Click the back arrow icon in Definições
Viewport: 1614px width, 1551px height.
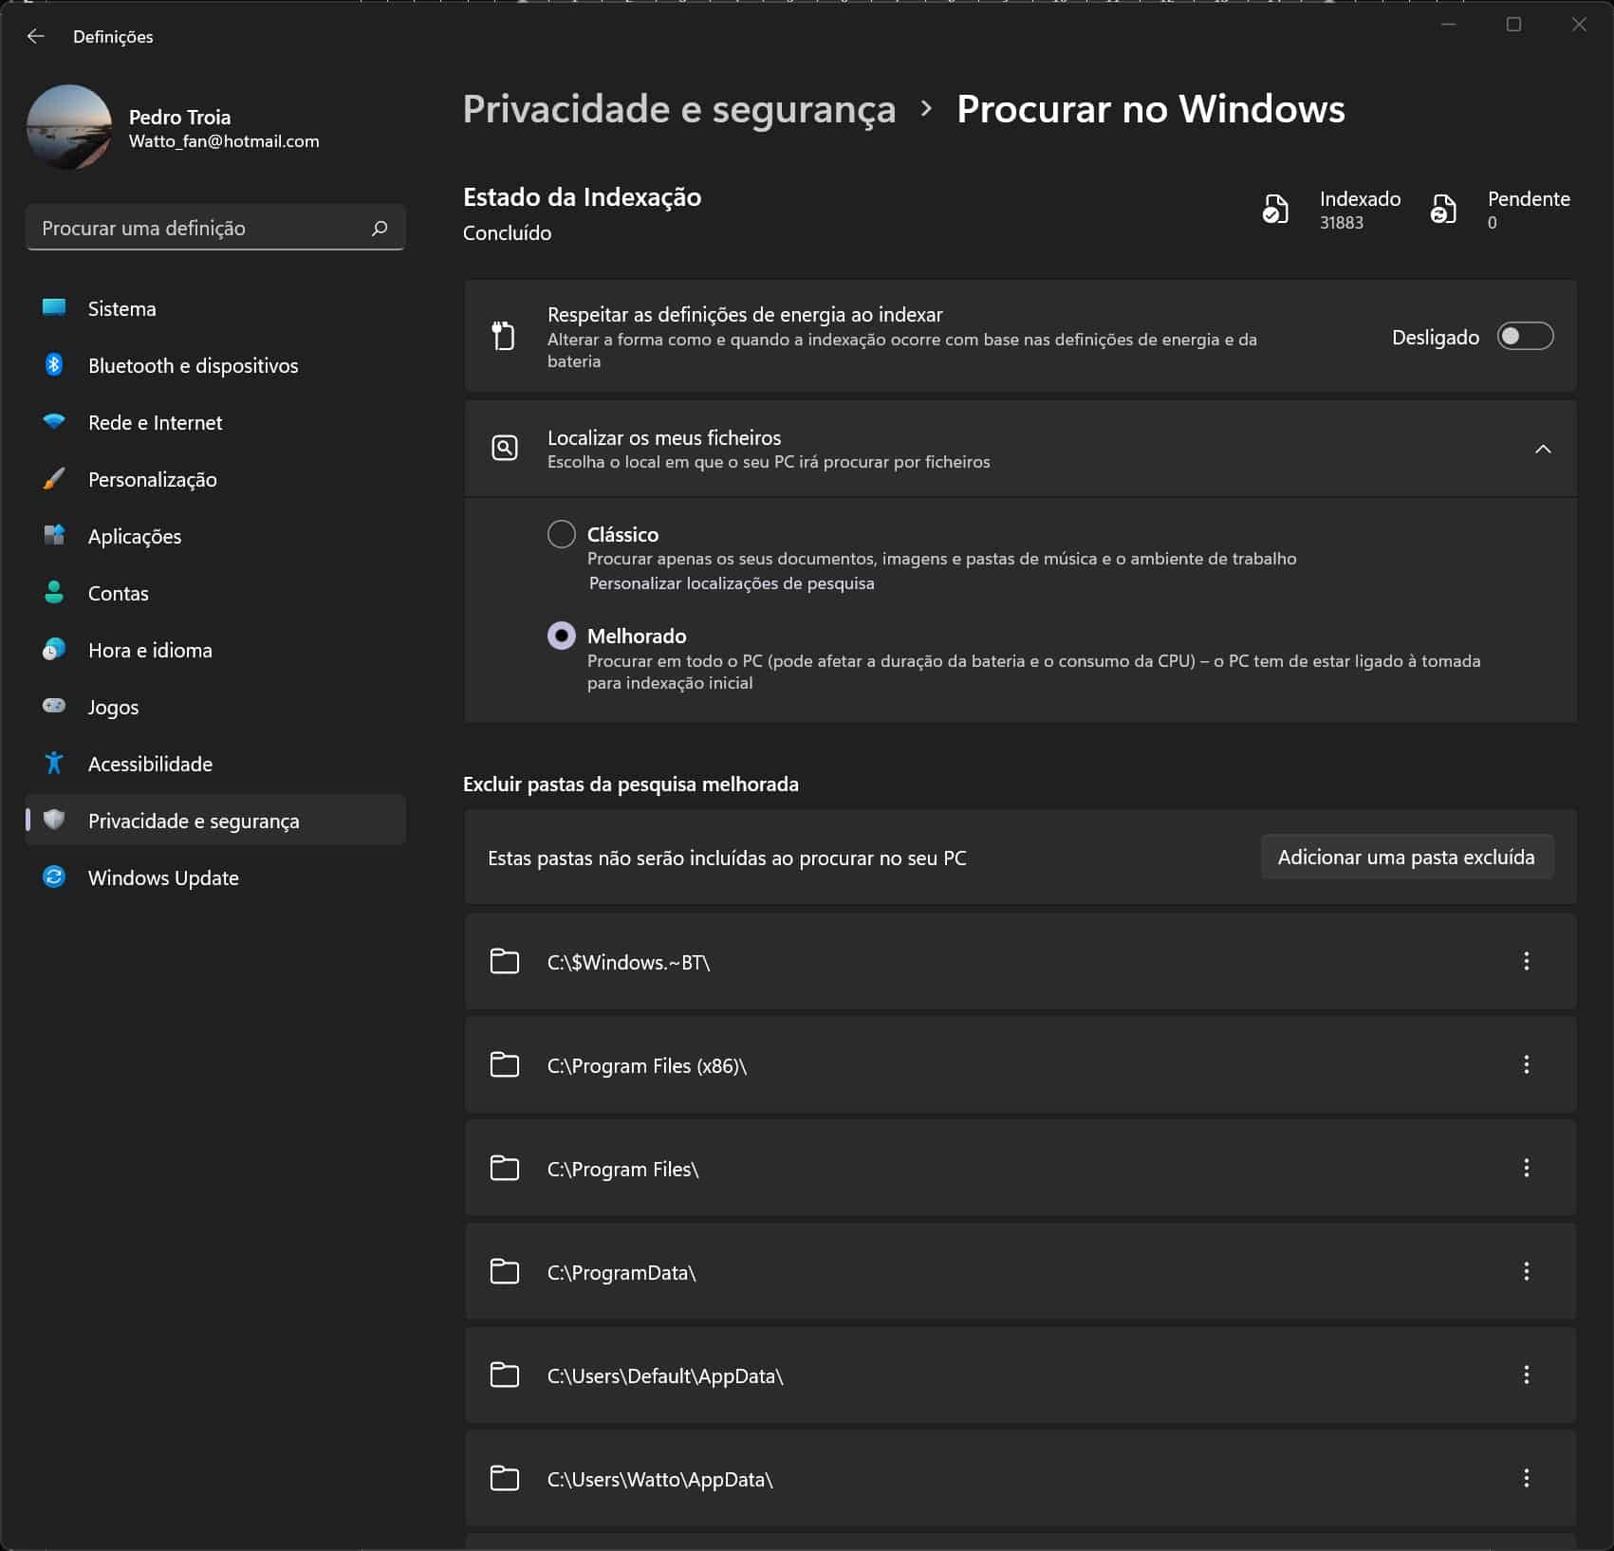click(36, 36)
